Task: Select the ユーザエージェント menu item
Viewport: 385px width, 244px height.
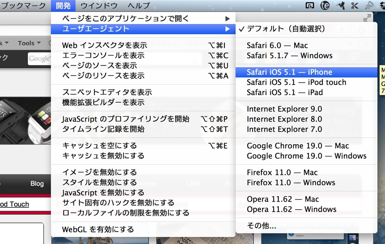Action: pos(143,29)
